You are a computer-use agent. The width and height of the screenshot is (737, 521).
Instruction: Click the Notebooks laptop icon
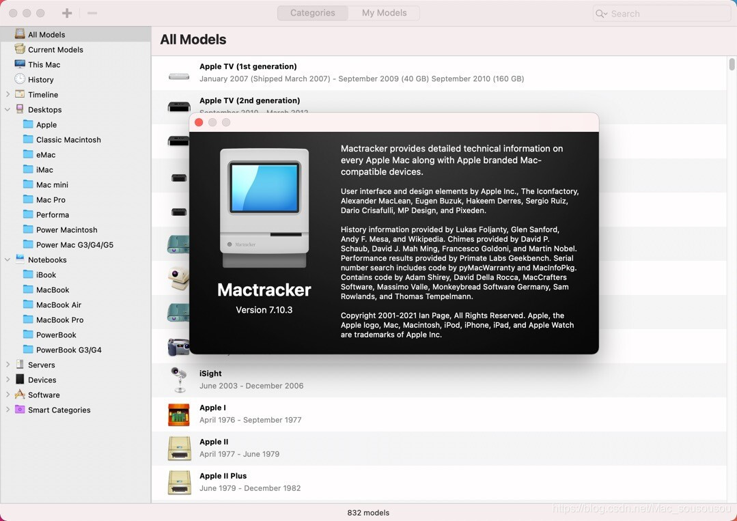coord(20,259)
